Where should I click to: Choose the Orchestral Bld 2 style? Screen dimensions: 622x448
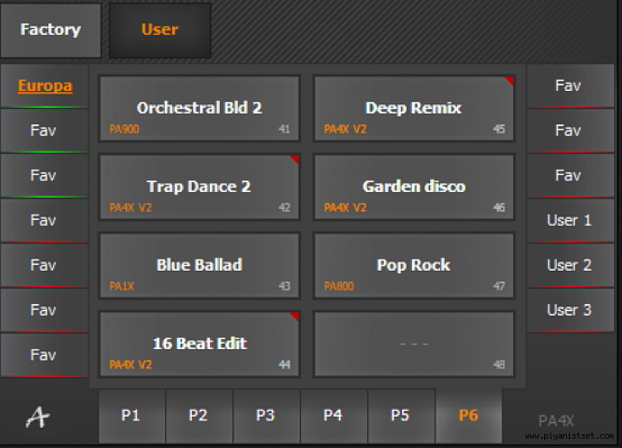click(200, 108)
